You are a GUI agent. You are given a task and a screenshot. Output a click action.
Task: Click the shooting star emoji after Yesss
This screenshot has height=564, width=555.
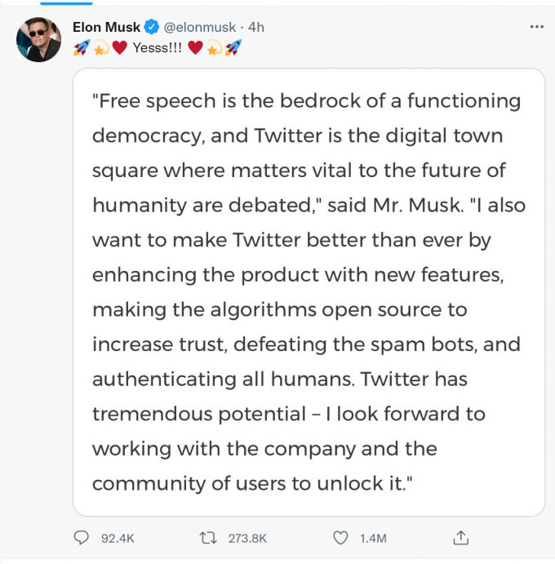point(214,48)
